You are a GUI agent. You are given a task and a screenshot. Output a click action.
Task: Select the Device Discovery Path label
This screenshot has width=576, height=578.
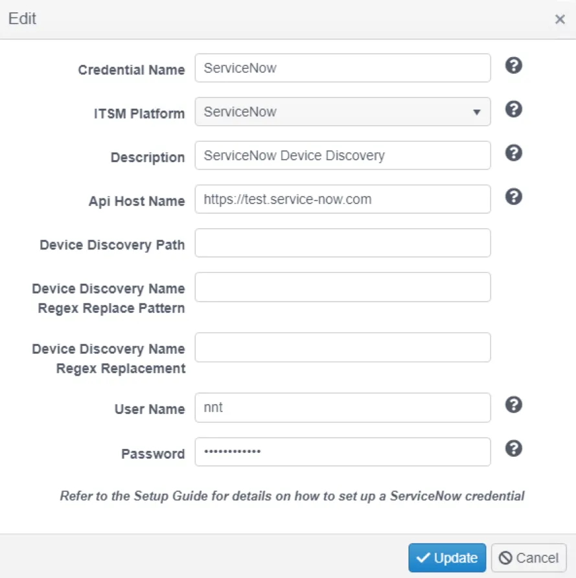tap(112, 245)
